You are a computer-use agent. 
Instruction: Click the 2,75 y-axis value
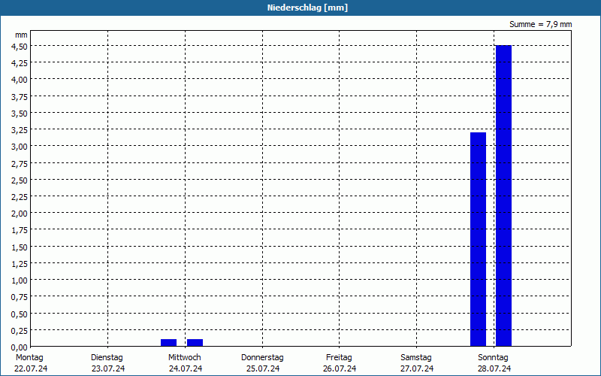coord(20,163)
